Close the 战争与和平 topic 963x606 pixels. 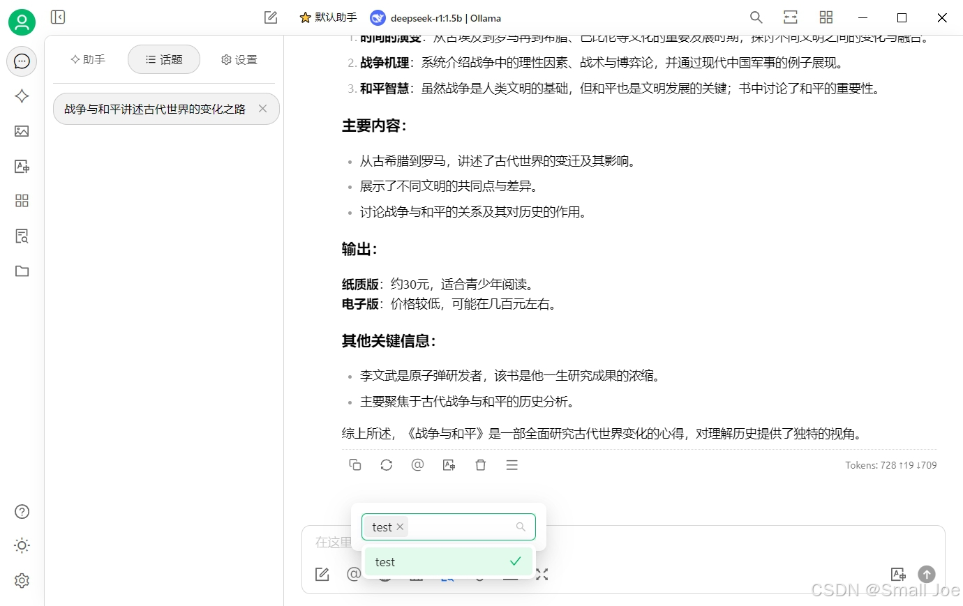[262, 109]
